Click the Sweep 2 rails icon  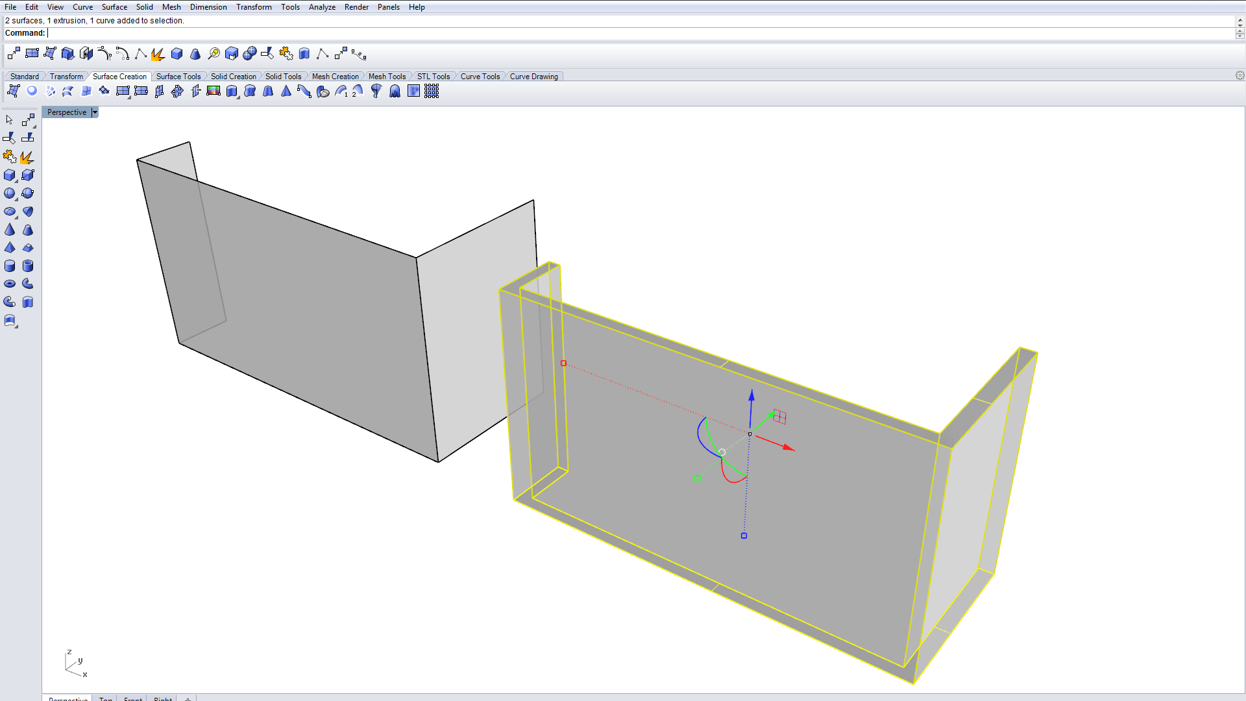[357, 92]
